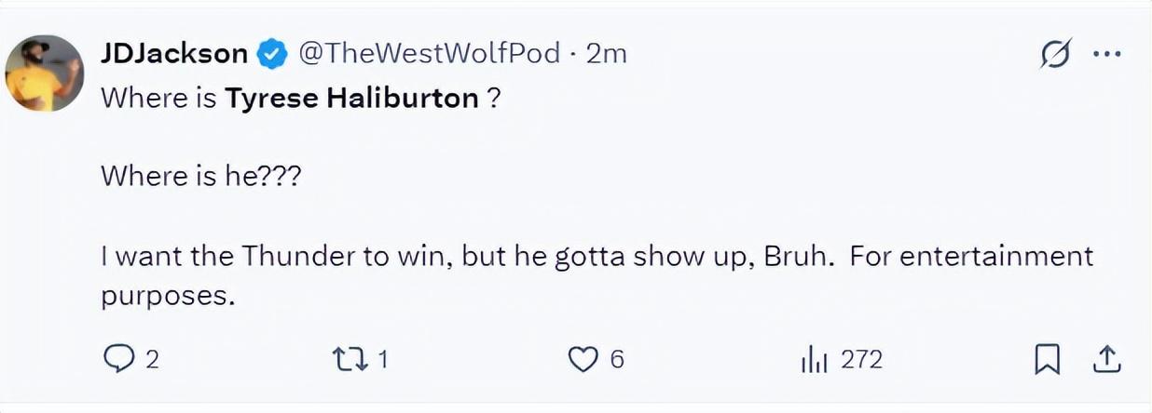
Task: Click the repost count of 1
Action: click(x=381, y=360)
